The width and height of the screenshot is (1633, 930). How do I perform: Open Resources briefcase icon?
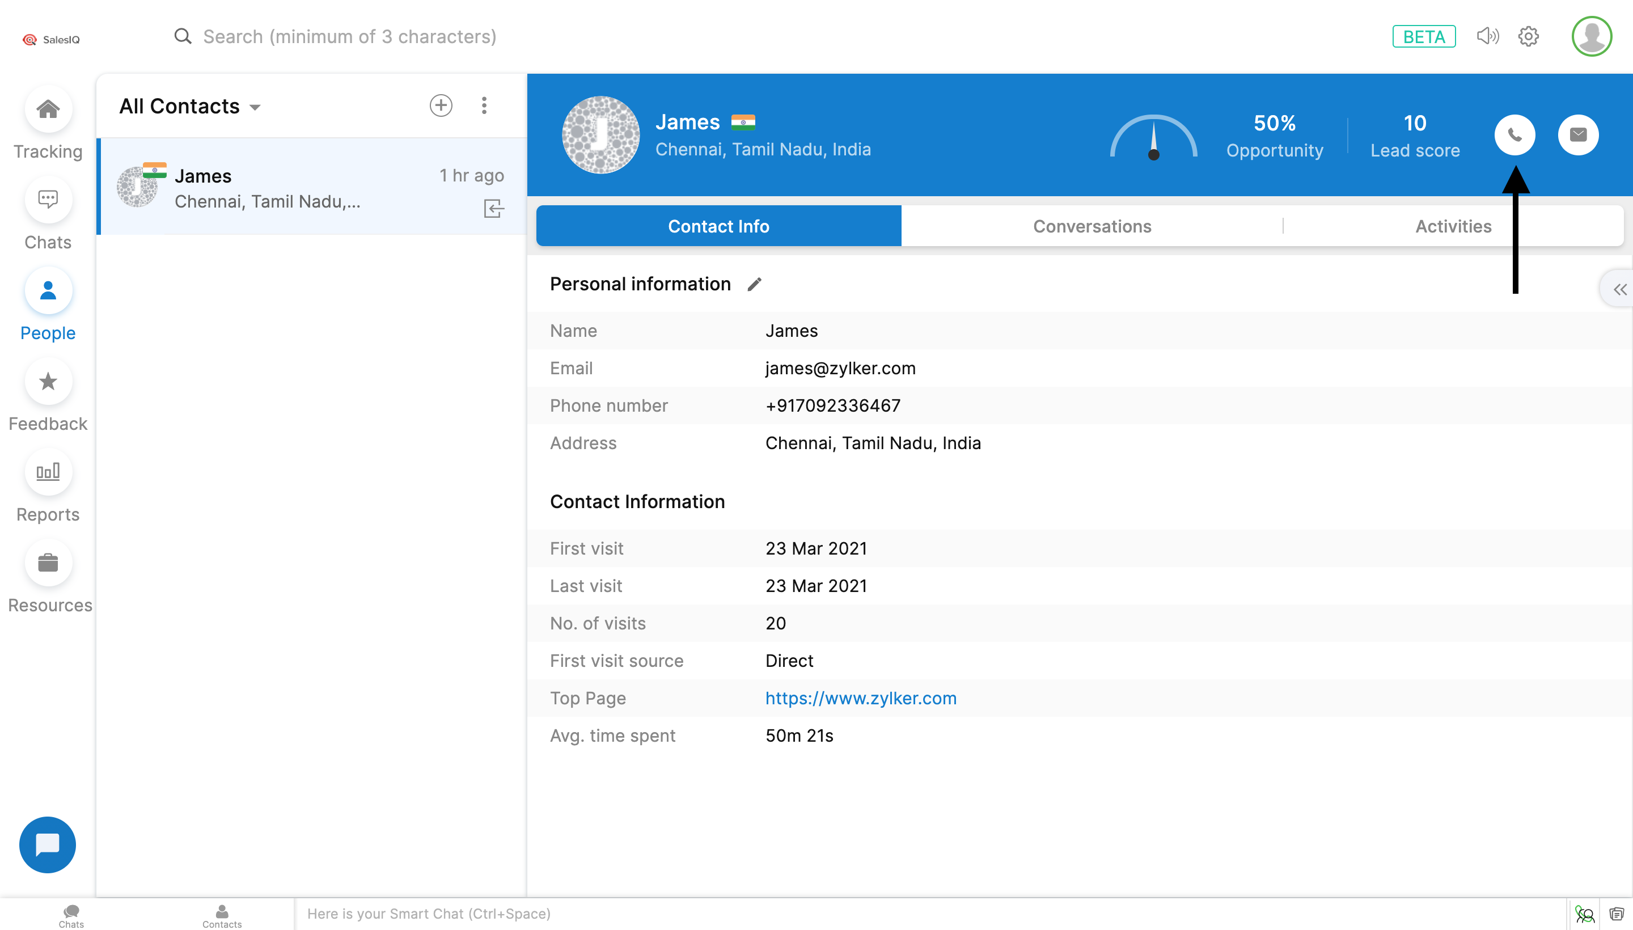48,563
